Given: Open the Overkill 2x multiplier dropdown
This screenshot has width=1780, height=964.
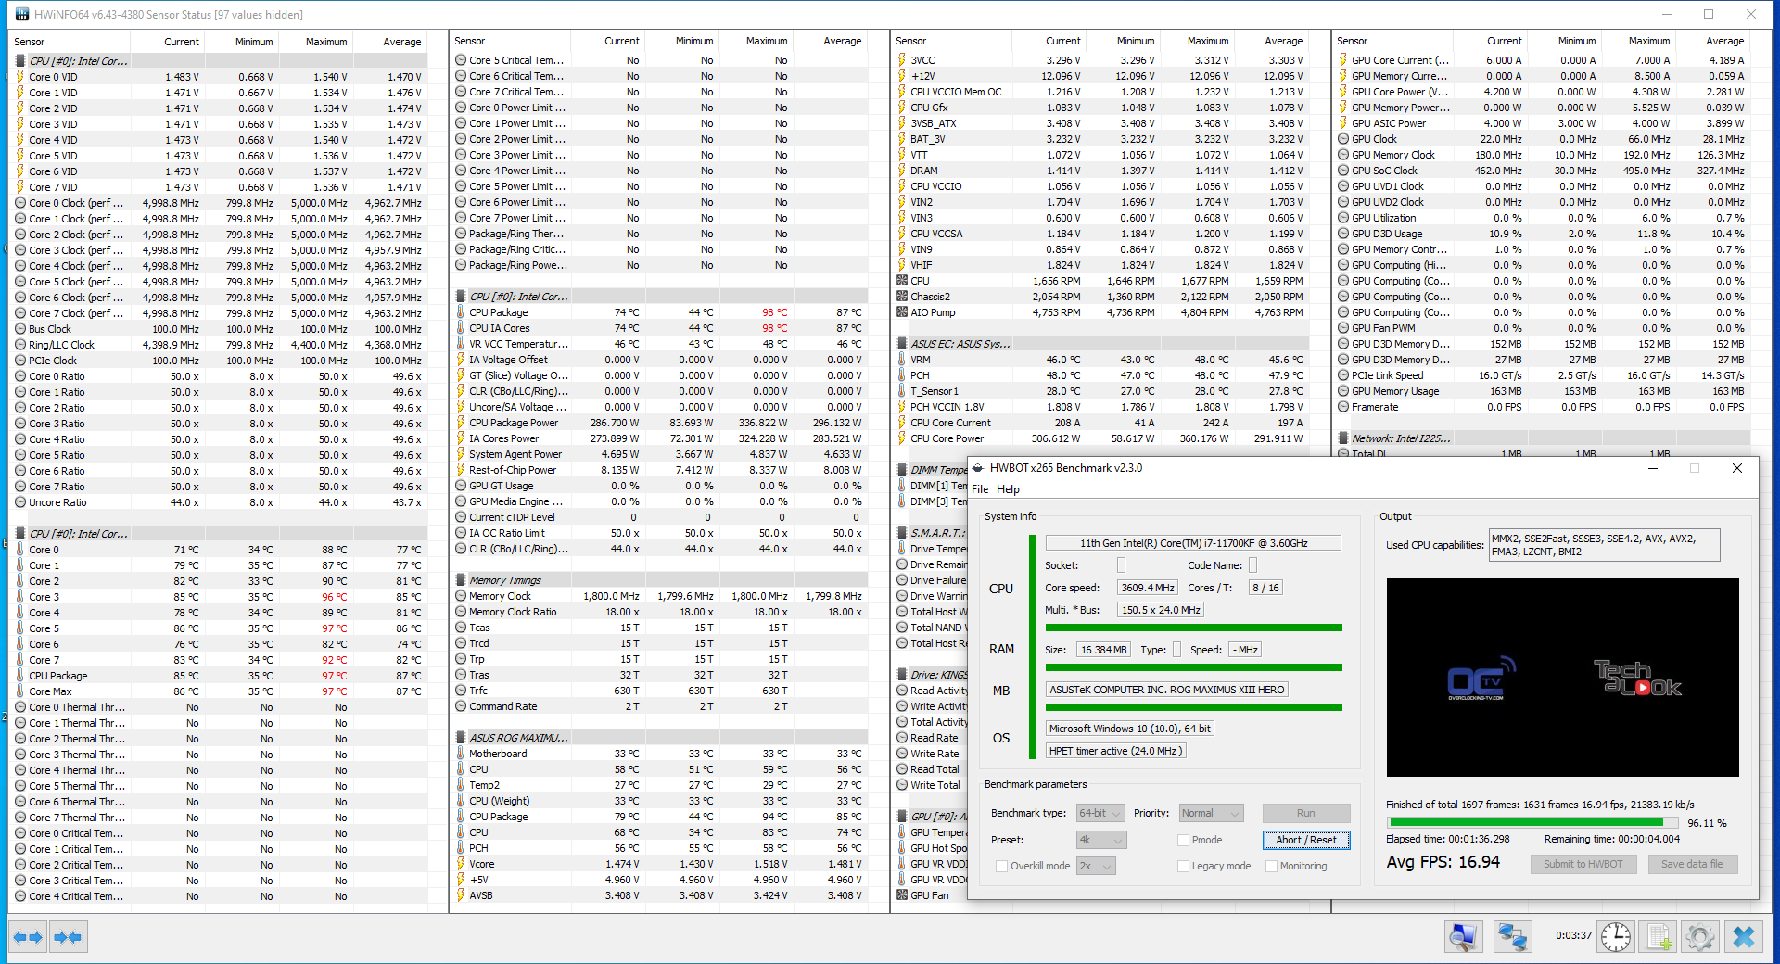Looking at the screenshot, I should [1096, 866].
